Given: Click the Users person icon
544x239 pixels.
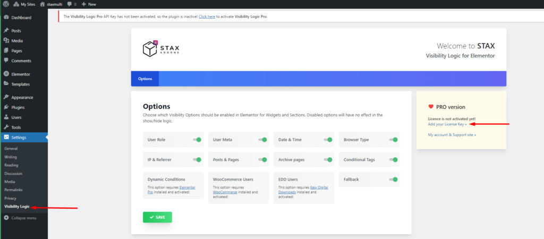Looking at the screenshot, I should [x=6, y=117].
